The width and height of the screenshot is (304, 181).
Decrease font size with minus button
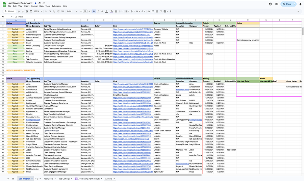coord(81,11)
